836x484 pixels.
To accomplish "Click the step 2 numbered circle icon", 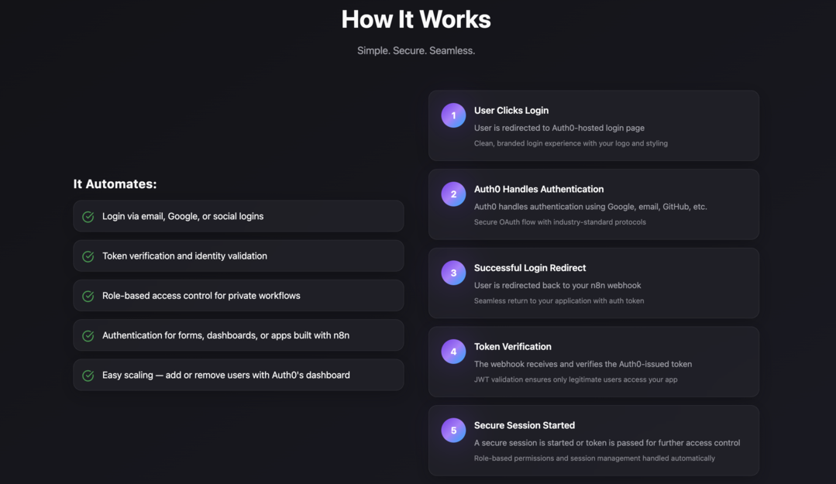I will (x=453, y=194).
